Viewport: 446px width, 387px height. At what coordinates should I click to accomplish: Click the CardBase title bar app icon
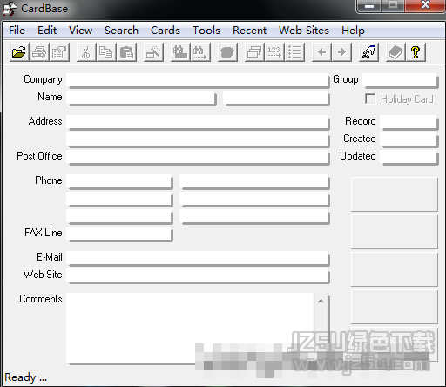tap(10, 9)
